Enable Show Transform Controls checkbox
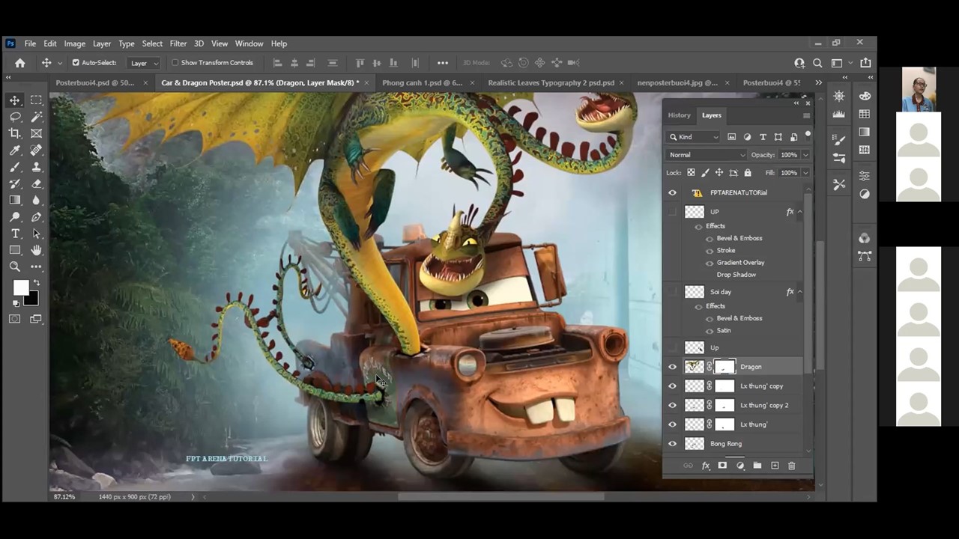Viewport: 959px width, 539px height. [x=175, y=63]
